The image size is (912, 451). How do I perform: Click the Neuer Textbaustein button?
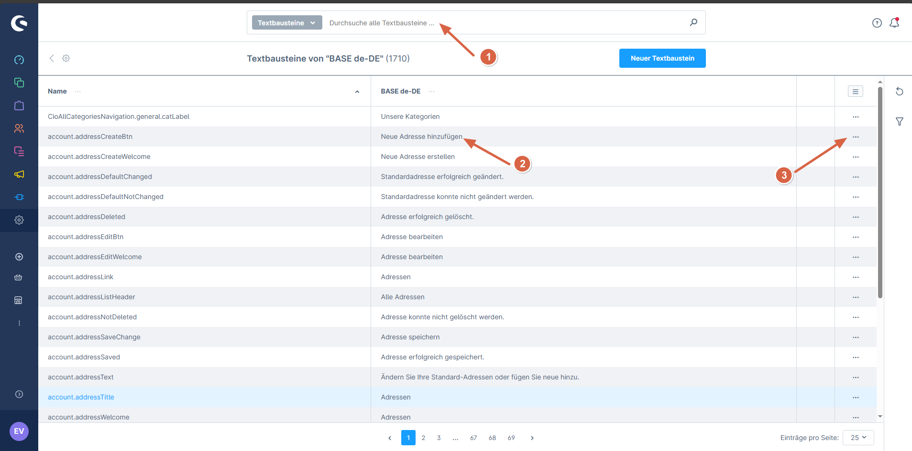point(662,58)
